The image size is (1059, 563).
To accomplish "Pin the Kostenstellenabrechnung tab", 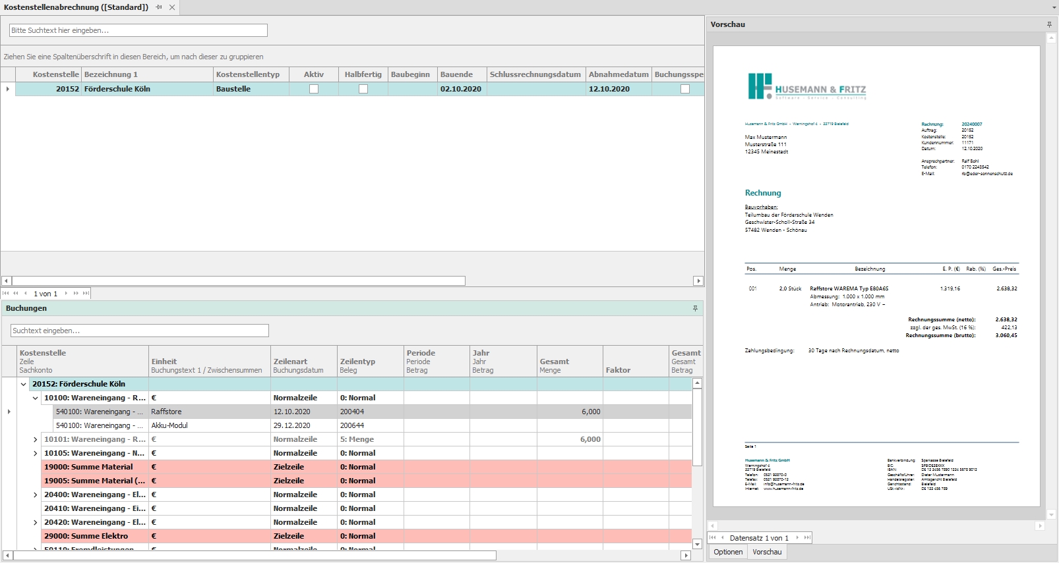I will (x=159, y=7).
